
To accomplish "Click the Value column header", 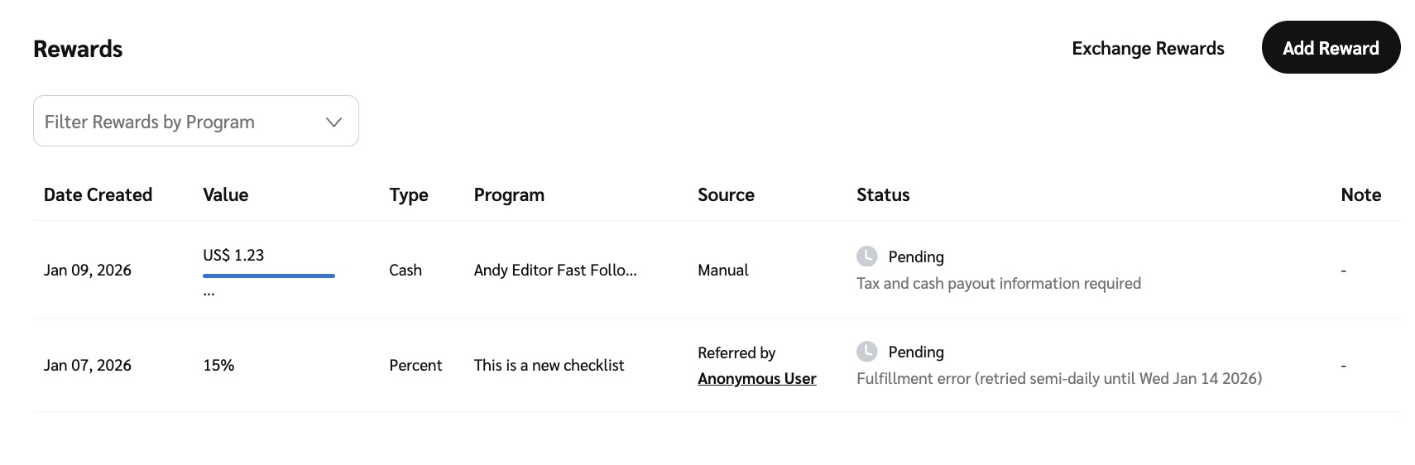I will [225, 195].
